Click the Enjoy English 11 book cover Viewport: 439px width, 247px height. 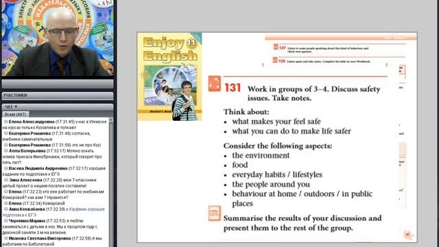coord(169,77)
